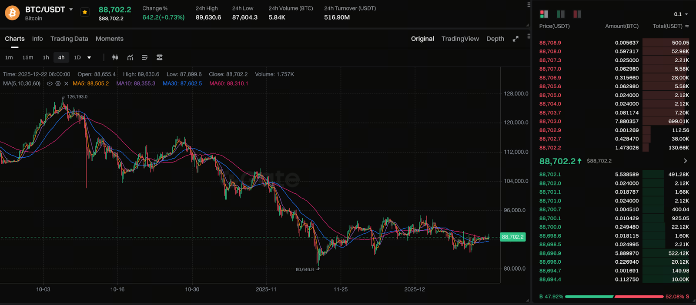Click the buy/sell ratio bar
Screen dimensions: 696x305
pos(614,296)
